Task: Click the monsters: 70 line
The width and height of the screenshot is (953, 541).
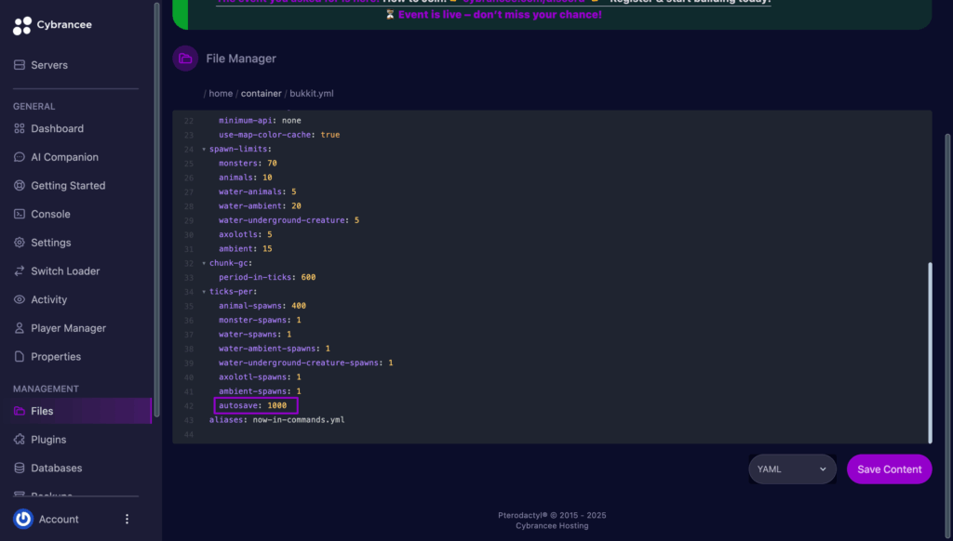Action: click(248, 164)
